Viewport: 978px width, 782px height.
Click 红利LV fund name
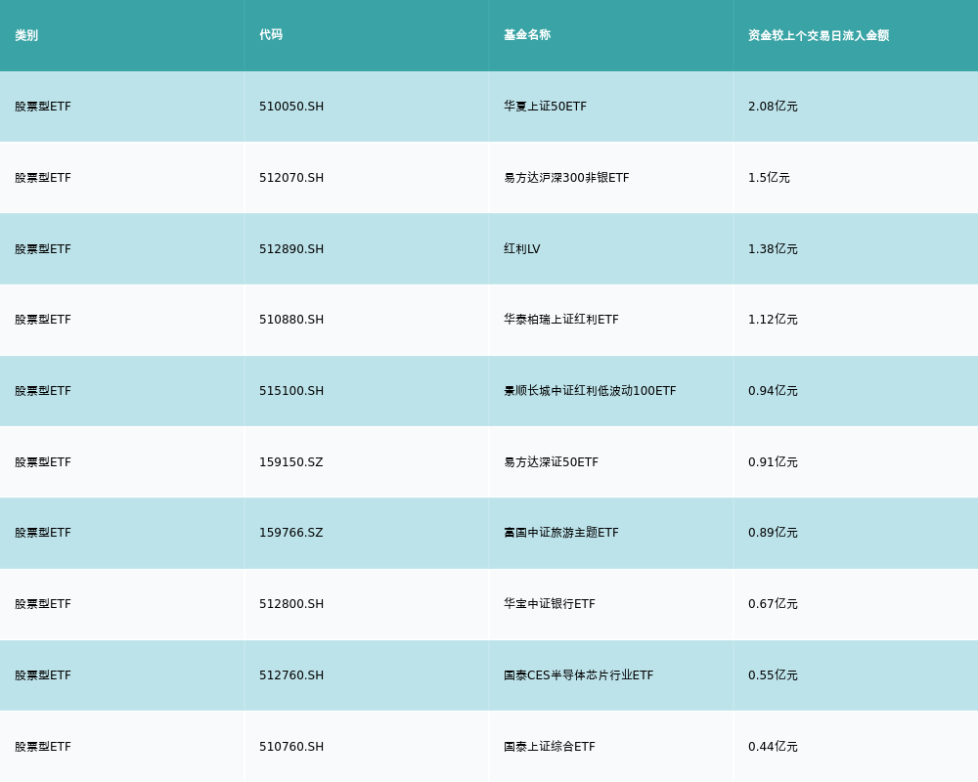click(522, 249)
